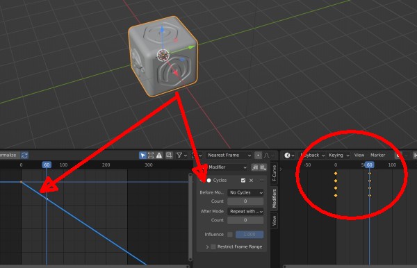
Task: Switch to the F-Curve sidebar tab
Action: 275,173
